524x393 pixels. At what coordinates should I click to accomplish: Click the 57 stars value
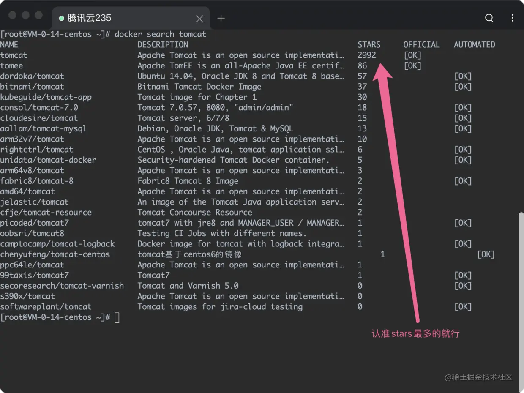[x=362, y=76]
